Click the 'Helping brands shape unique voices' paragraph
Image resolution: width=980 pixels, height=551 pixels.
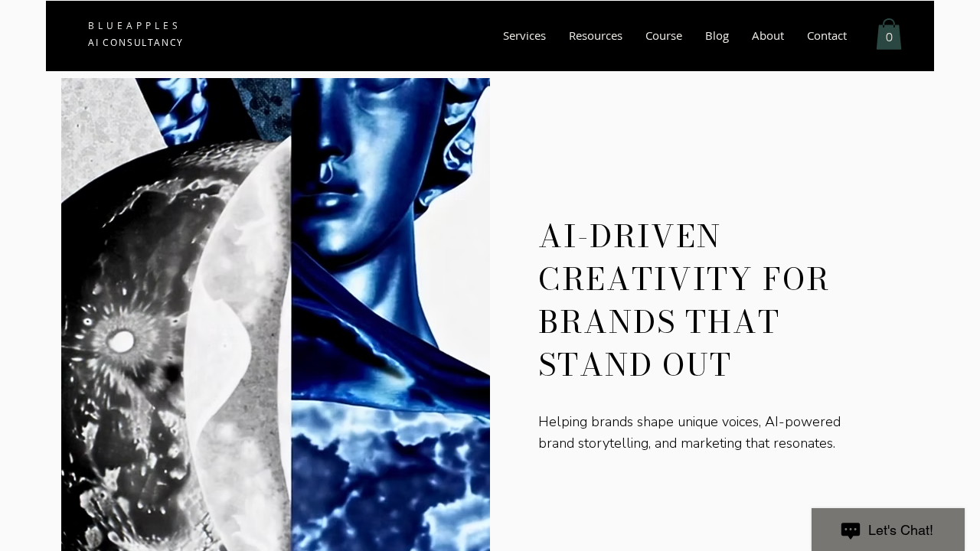[x=689, y=432]
